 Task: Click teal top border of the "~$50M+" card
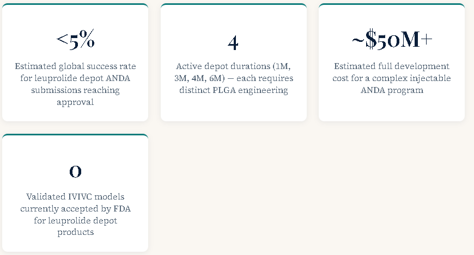[x=392, y=4]
